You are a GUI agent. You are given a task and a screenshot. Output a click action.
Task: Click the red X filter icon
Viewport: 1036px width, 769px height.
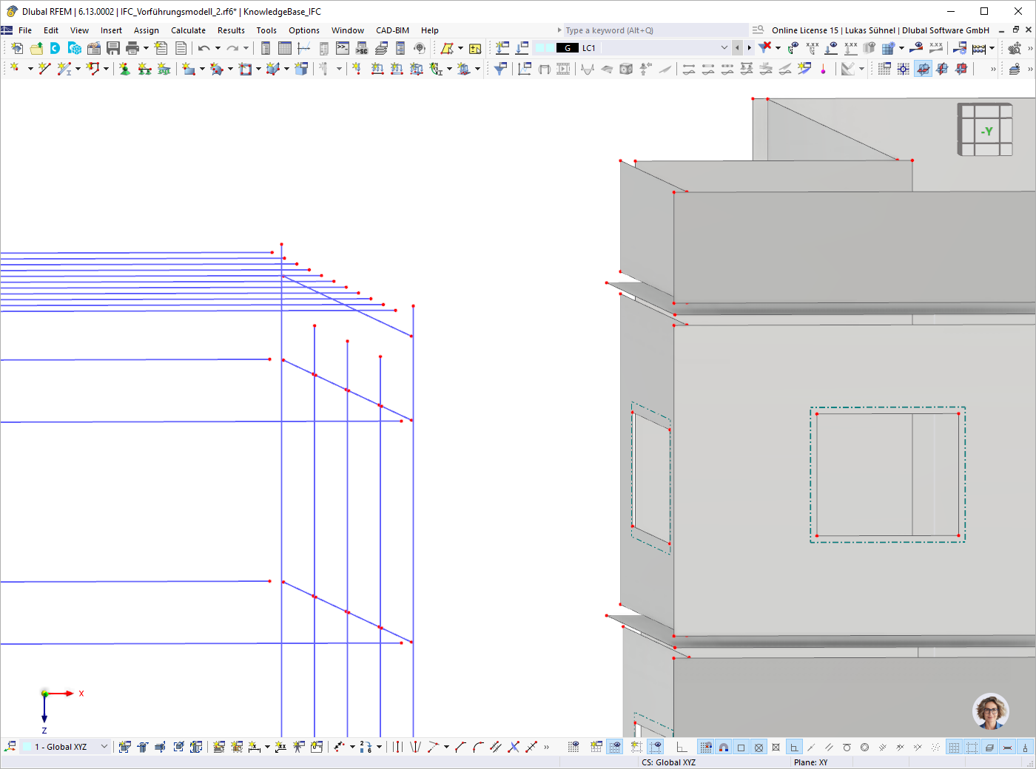pos(765,47)
